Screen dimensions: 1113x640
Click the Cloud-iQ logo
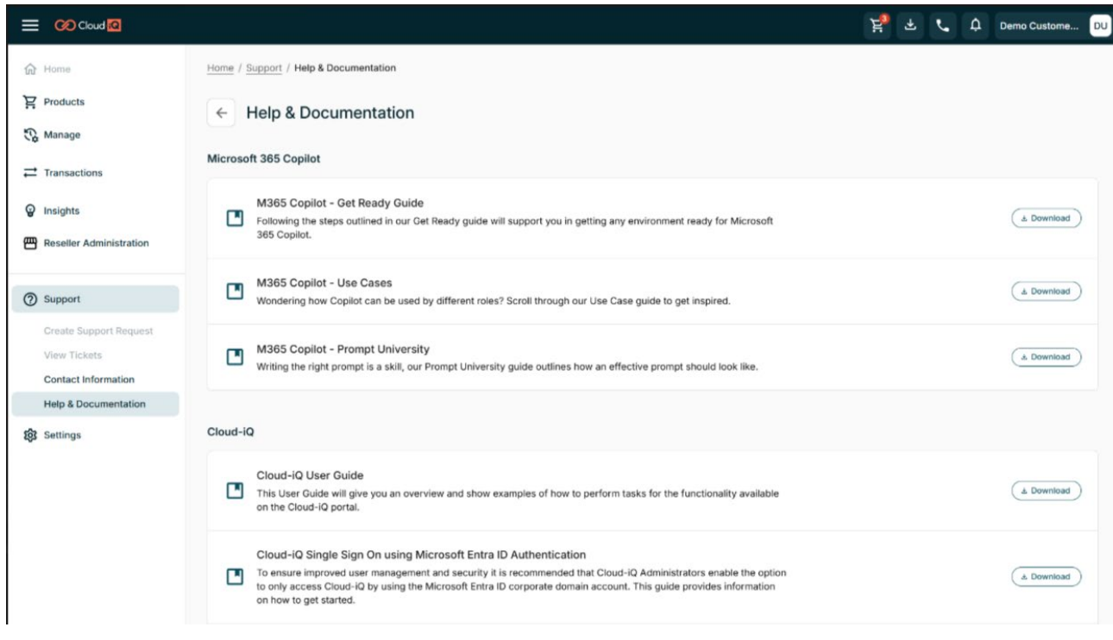coord(87,26)
